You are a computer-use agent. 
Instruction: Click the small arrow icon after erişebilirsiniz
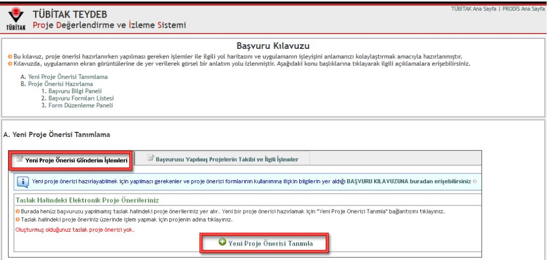pyautogui.click(x=475, y=182)
